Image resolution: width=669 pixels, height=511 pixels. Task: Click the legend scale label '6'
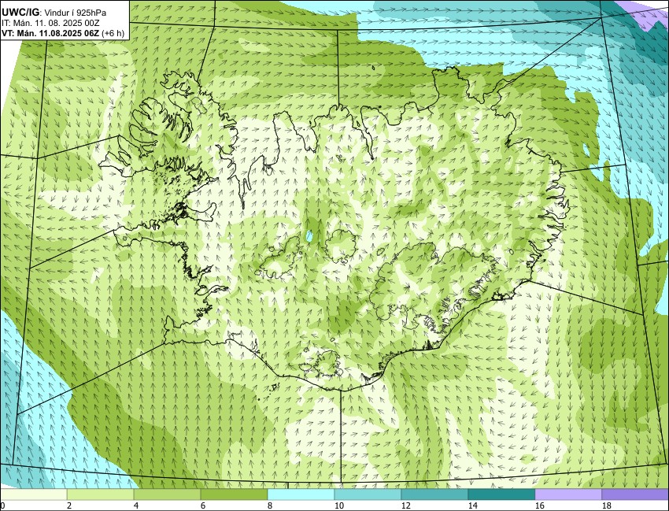coord(202,505)
